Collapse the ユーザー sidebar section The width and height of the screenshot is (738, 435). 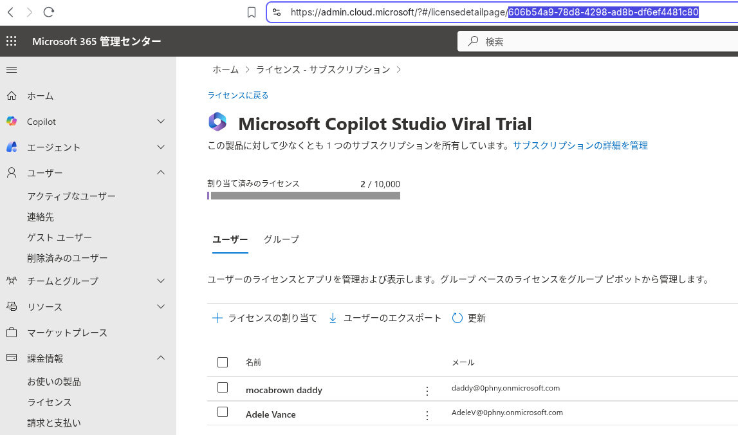point(161,172)
